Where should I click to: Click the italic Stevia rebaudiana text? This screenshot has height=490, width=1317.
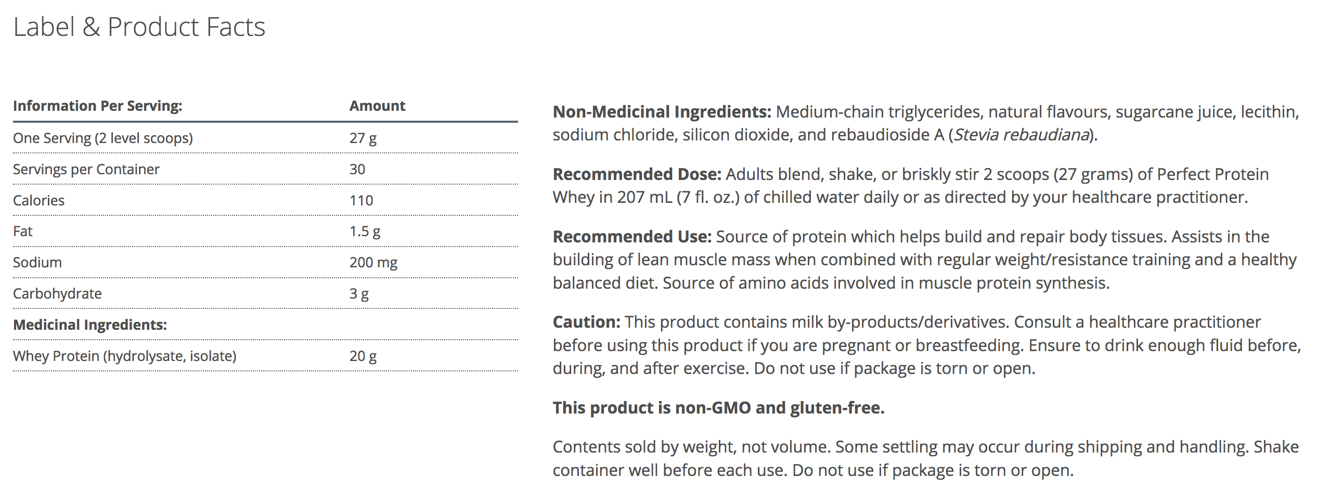1022,135
